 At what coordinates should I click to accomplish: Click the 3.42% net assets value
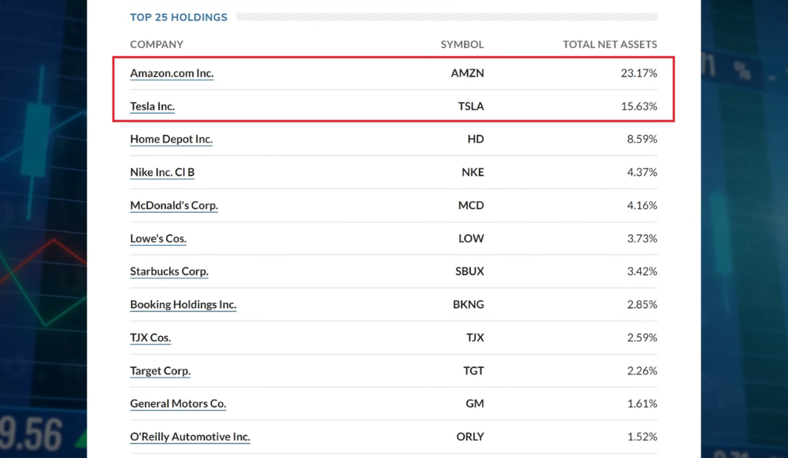point(642,271)
